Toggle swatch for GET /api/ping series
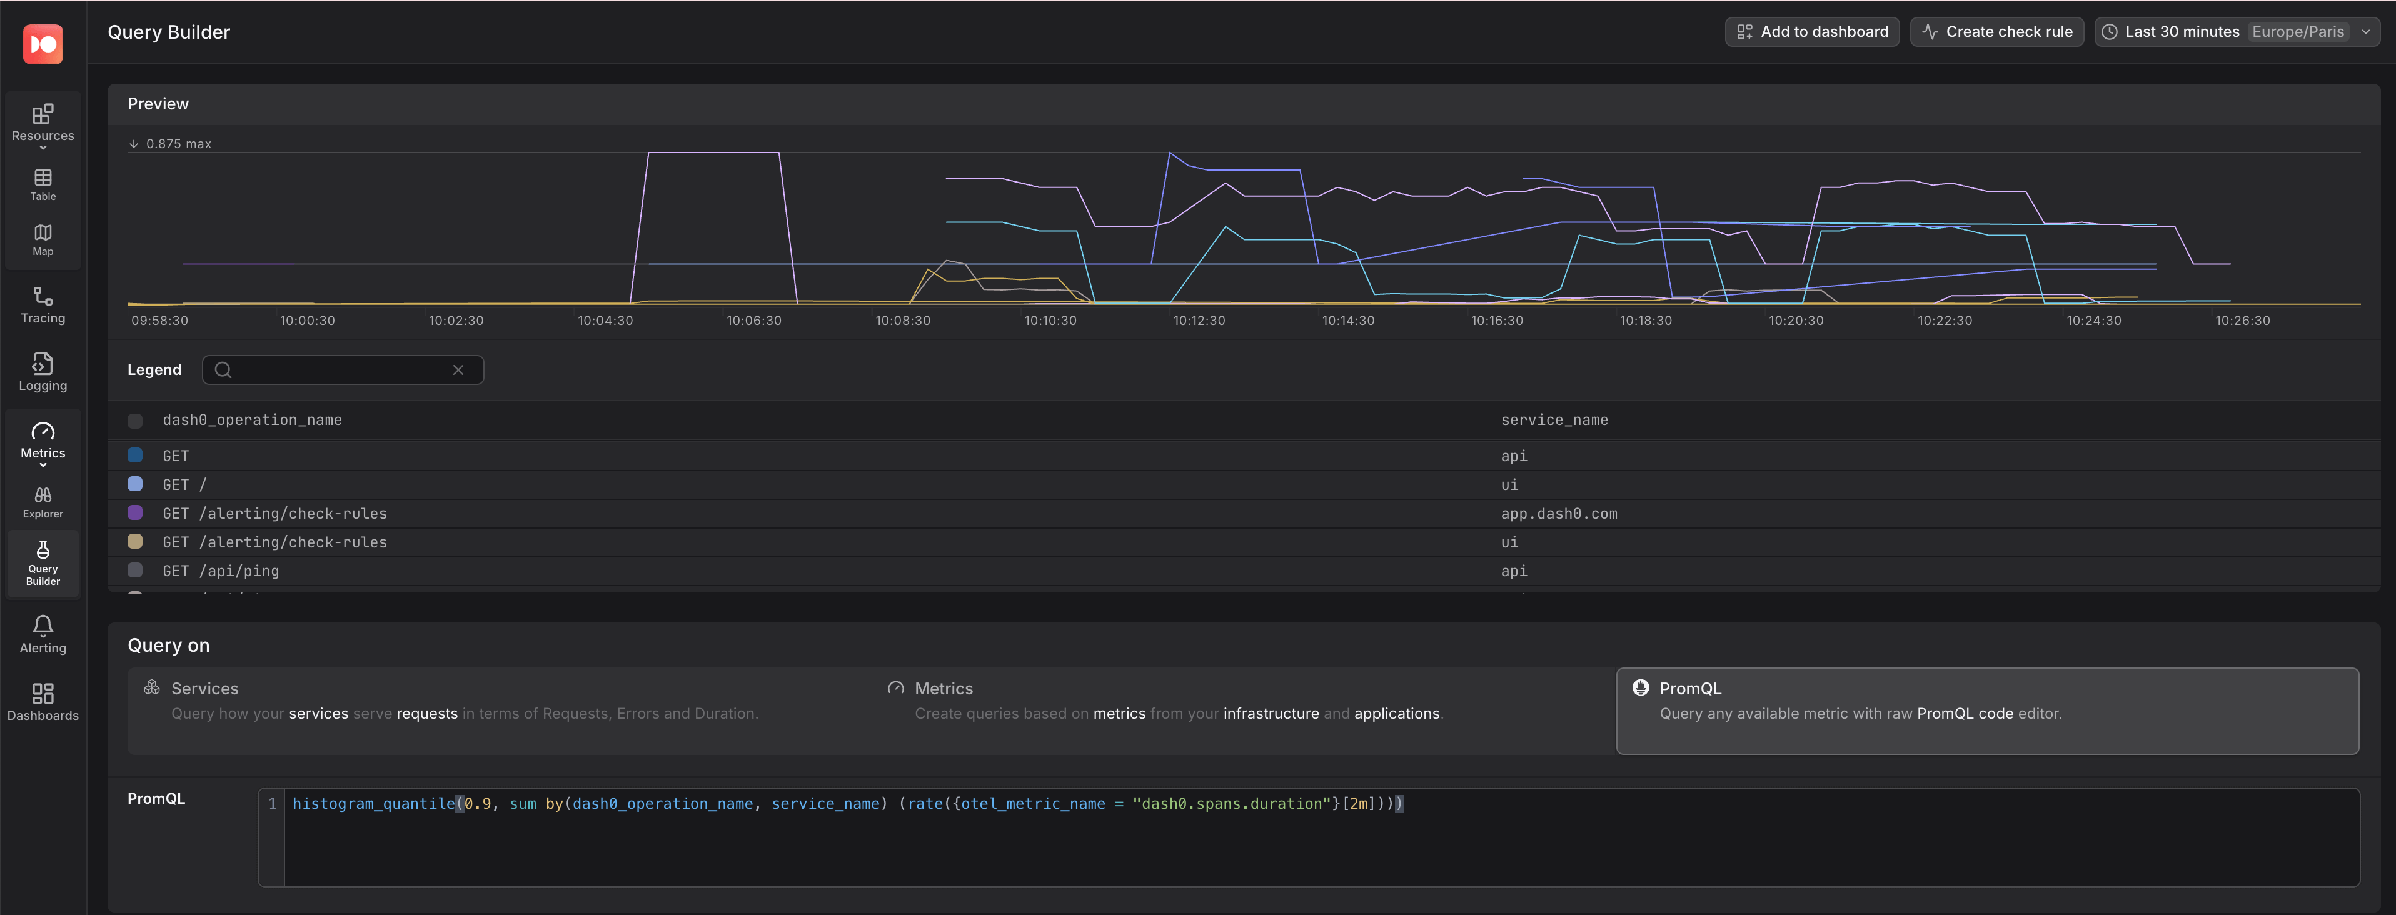This screenshot has width=2396, height=915. [135, 571]
